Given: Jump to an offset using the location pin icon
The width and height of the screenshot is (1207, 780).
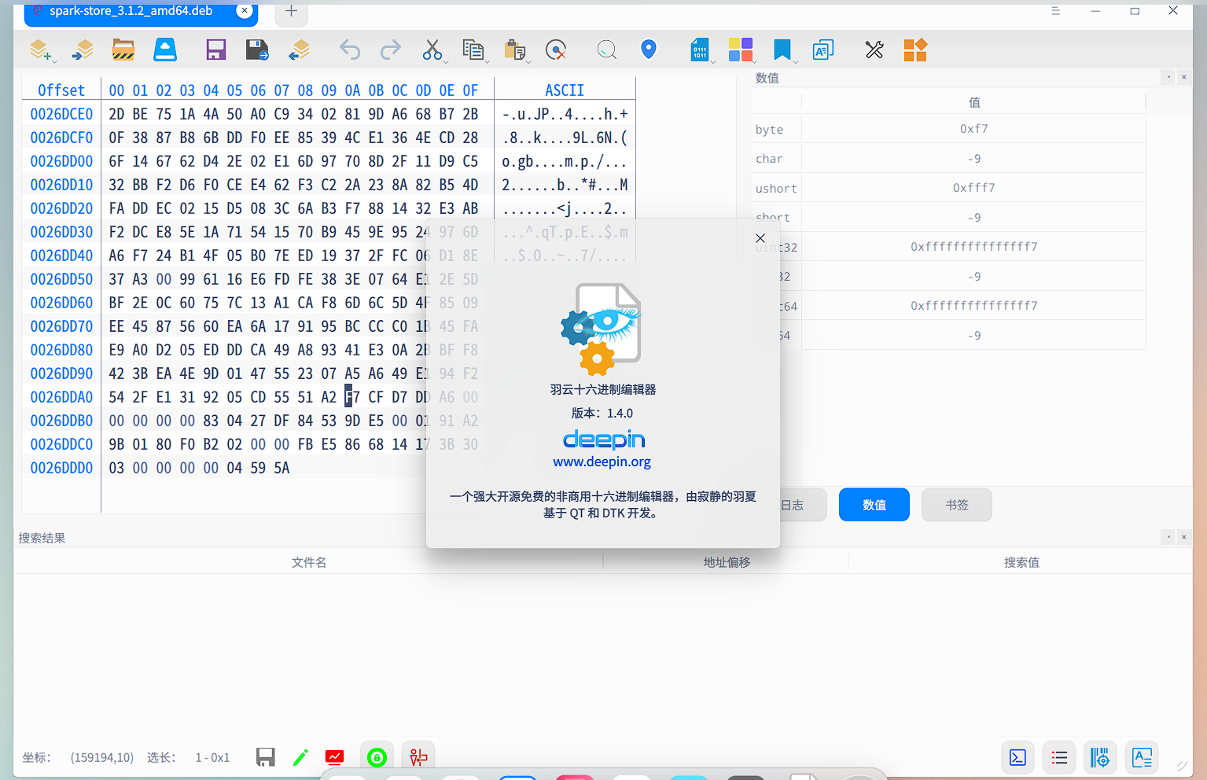Looking at the screenshot, I should 648,49.
